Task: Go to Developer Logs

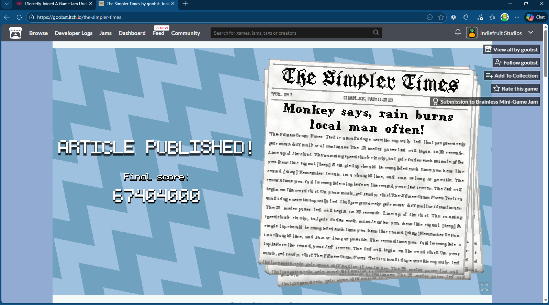Action: (74, 33)
